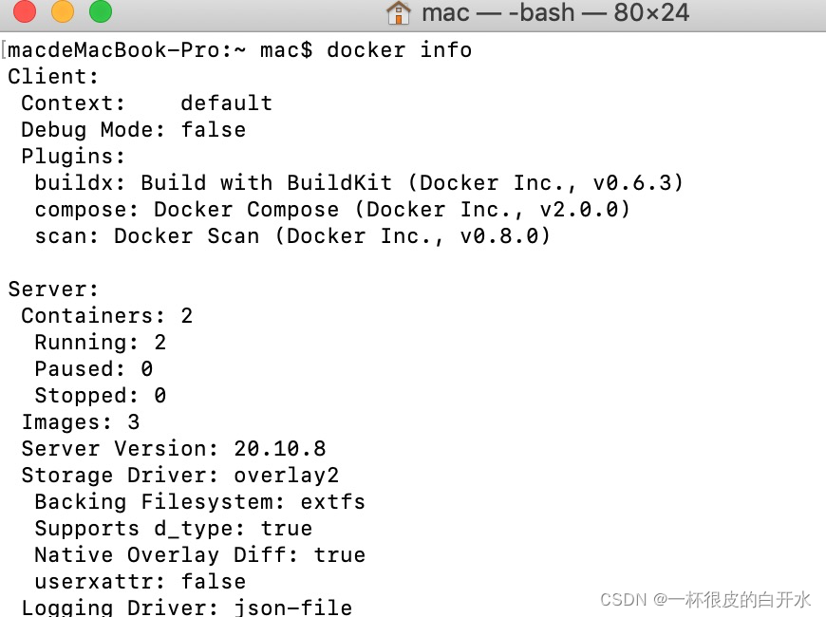826x617 pixels.
Task: Click the red close window button
Action: click(x=25, y=13)
